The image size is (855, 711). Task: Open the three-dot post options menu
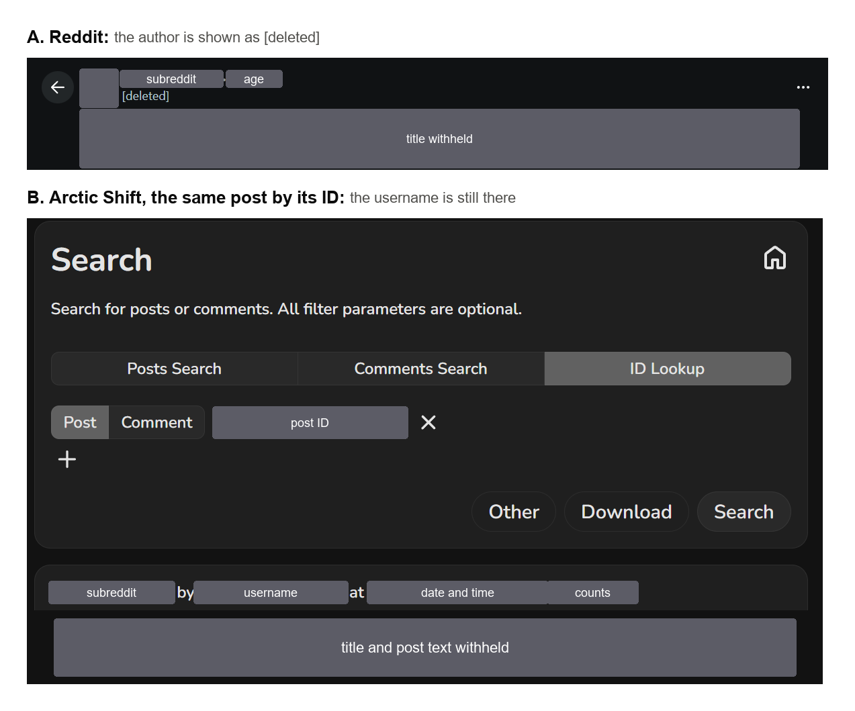803,87
